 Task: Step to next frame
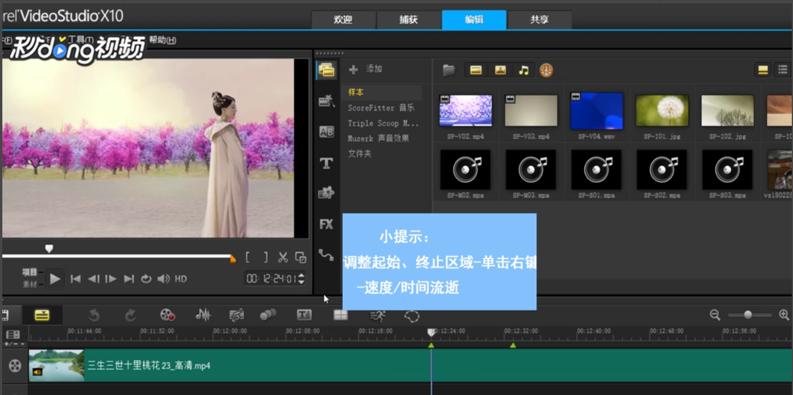[x=111, y=279]
